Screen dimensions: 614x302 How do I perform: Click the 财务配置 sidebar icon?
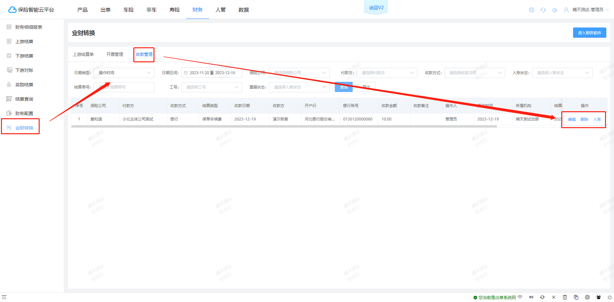coord(9,113)
